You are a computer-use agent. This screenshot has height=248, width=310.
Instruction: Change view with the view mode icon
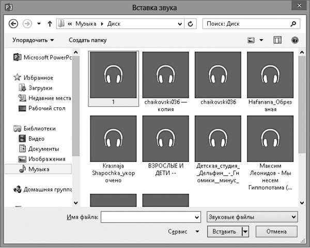click(252, 40)
